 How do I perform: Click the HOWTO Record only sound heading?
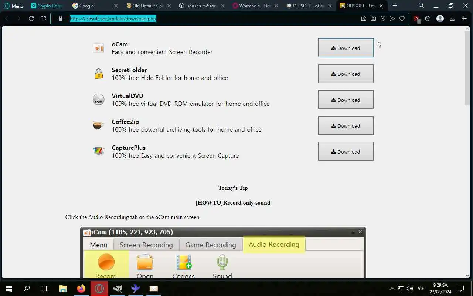[233, 203]
